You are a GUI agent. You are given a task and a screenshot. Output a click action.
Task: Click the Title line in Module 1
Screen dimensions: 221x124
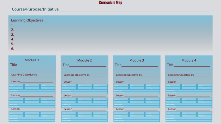[32, 65]
